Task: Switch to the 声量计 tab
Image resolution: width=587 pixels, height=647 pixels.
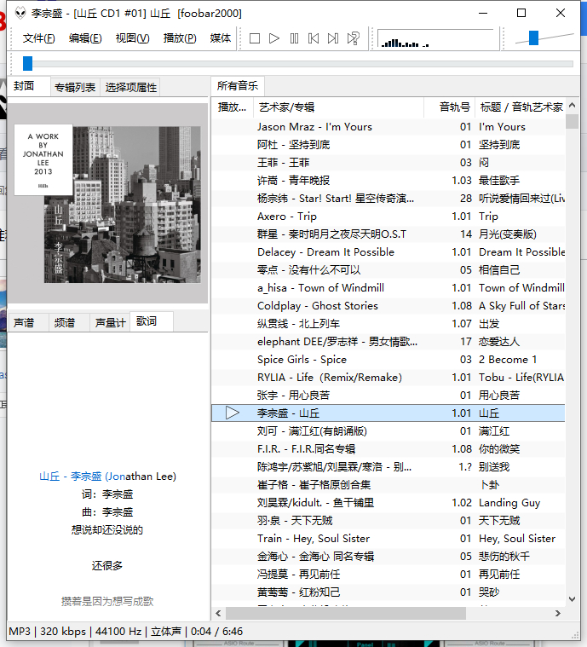Action: point(110,323)
